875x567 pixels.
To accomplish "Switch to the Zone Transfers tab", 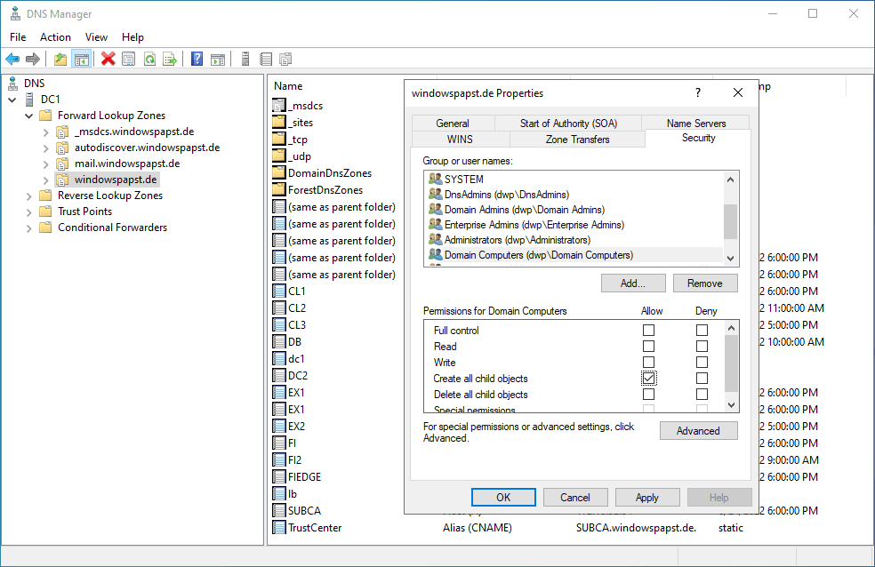I will (x=577, y=140).
